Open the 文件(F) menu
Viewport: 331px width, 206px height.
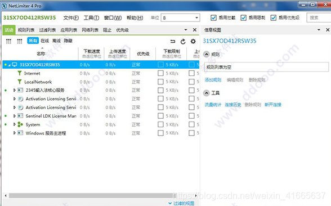pos(71,18)
